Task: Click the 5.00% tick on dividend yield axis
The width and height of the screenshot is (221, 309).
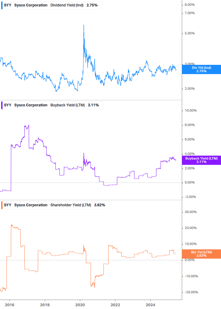Action: [x=190, y=33]
